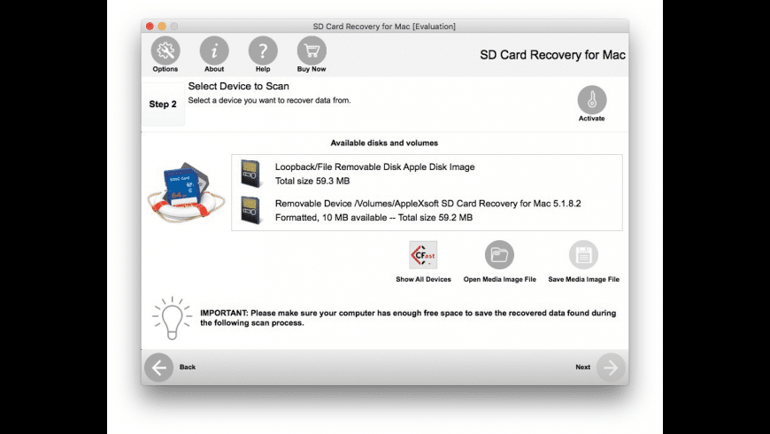Click 'Formatted, 10 MB available' line

point(373,217)
